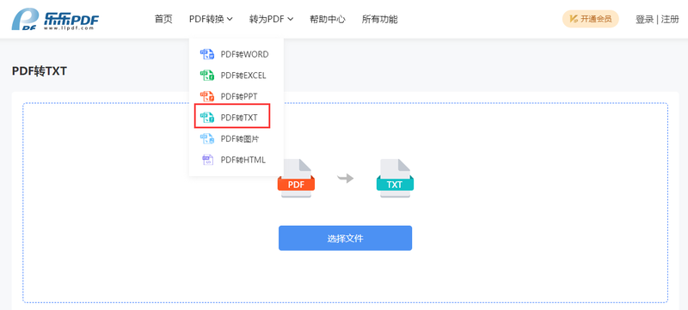Click the PDF转WORD file icon

coord(207,54)
